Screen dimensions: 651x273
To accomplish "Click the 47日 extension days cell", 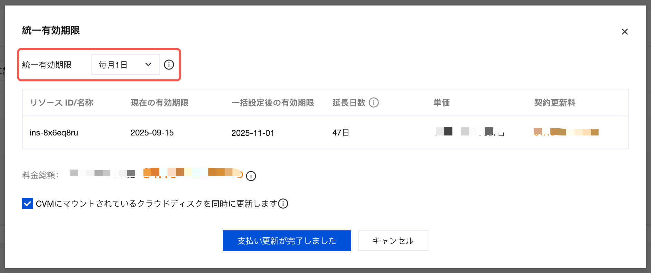I will click(x=341, y=133).
